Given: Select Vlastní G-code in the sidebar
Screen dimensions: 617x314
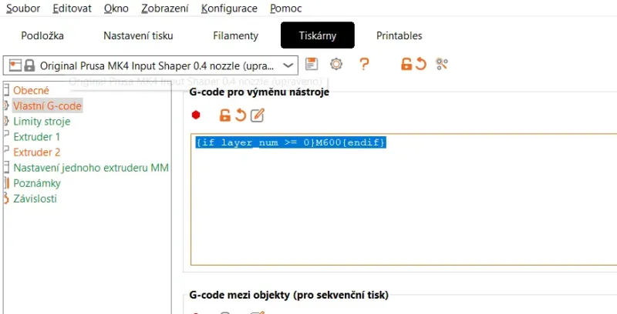Looking at the screenshot, I should point(47,105).
